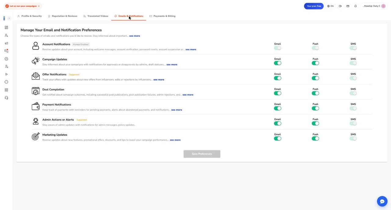Disable Email for Deal Completion
Viewport: 391px width, 210px height.
[277, 93]
